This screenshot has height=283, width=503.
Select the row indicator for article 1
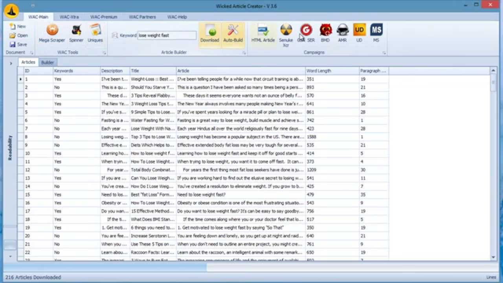[20, 79]
